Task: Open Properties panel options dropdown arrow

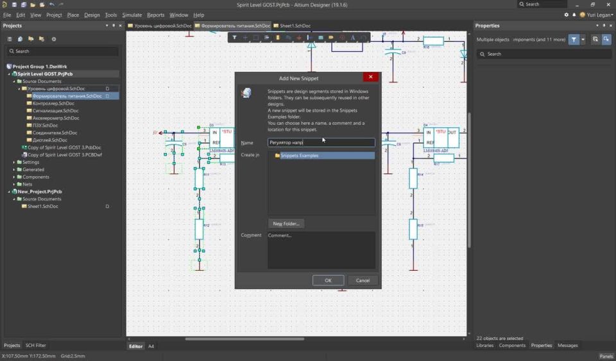Action: (x=597, y=26)
